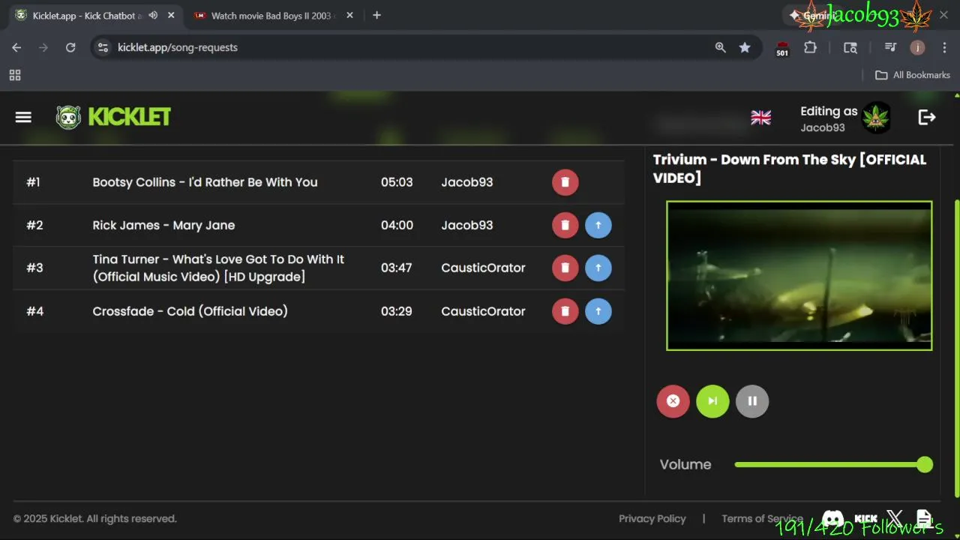This screenshot has height=540, width=960.
Task: Adjust the Volume slider
Action: (x=833, y=465)
